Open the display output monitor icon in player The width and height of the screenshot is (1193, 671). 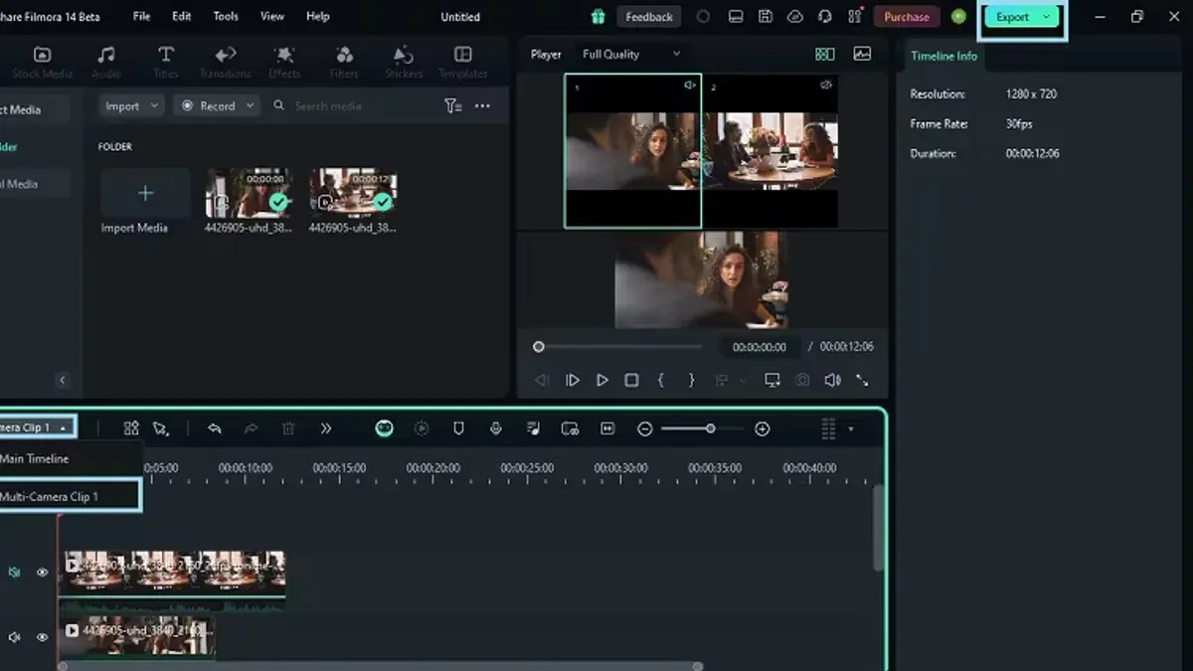[772, 381]
